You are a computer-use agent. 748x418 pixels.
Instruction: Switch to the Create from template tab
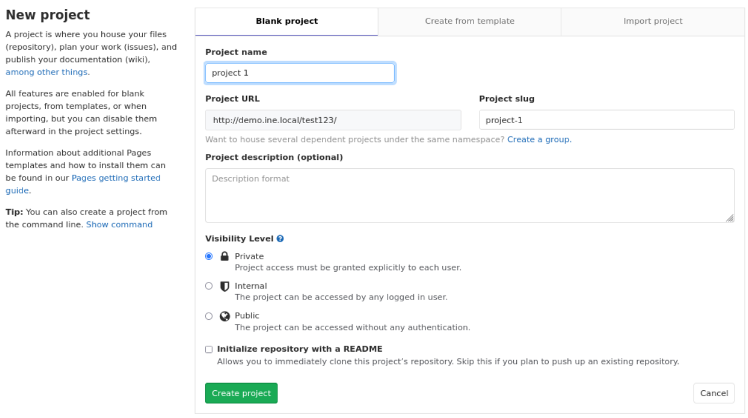tap(469, 21)
